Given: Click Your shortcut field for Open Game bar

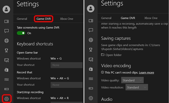Looking at the screenshot, I should pos(67,65).
